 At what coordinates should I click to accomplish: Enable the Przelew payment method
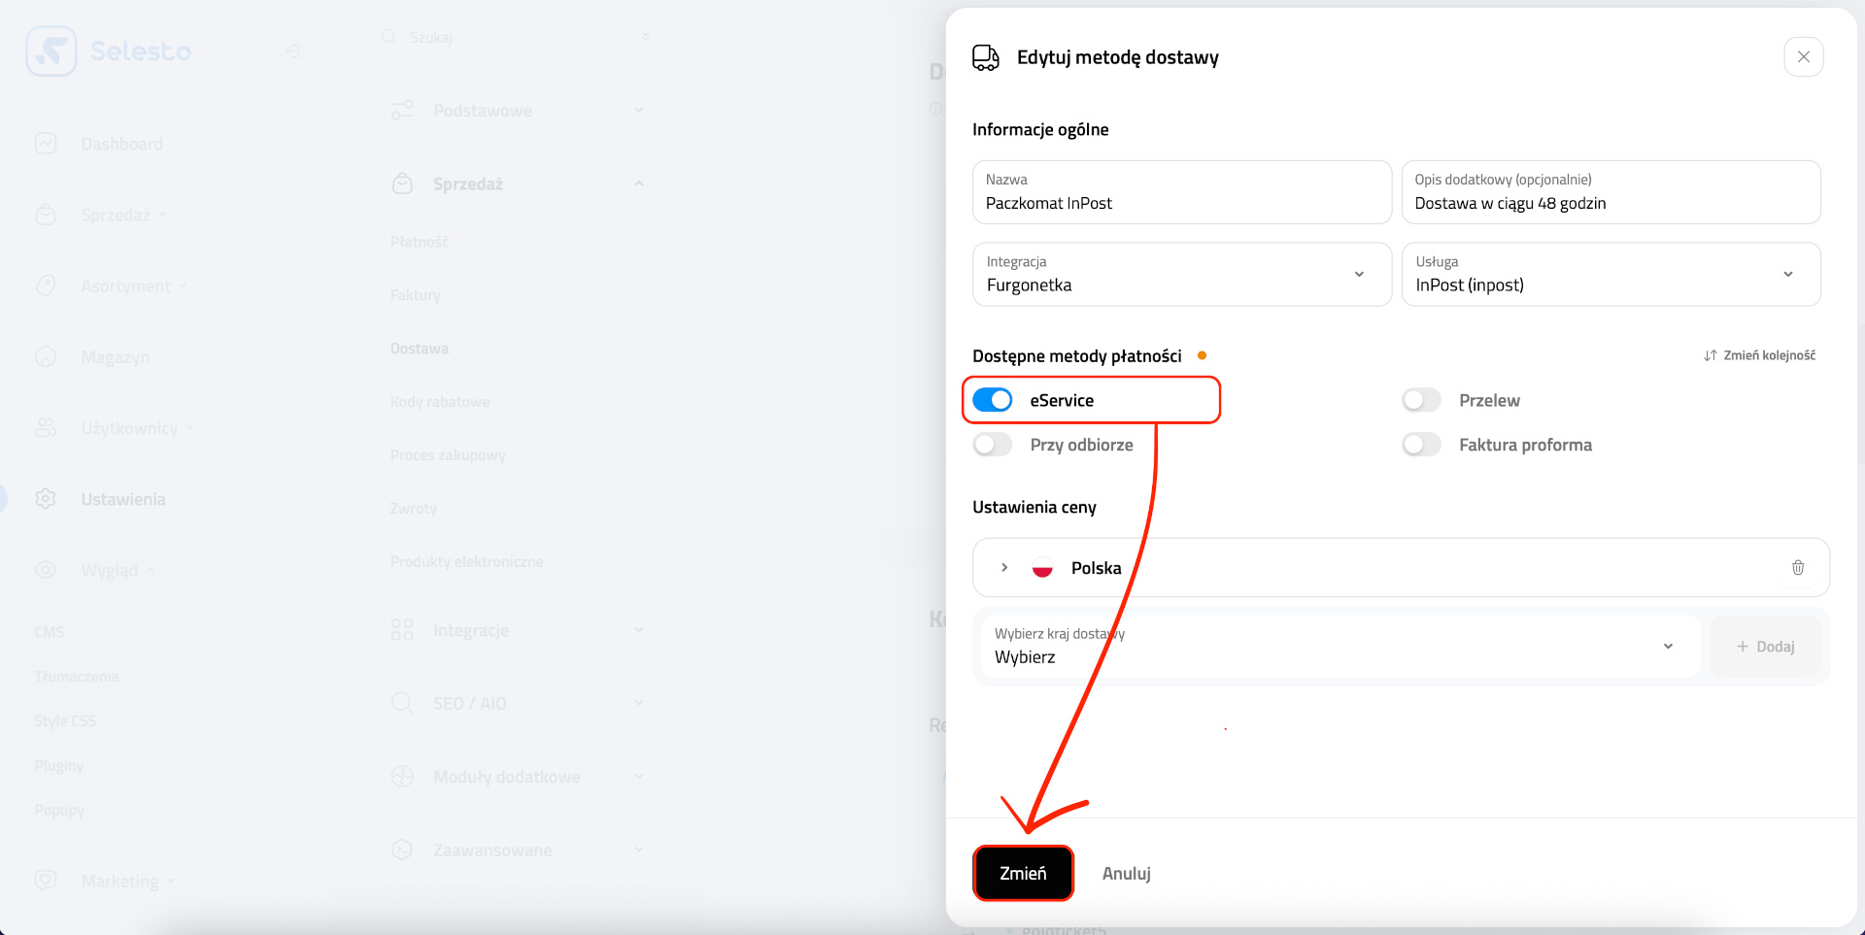pyautogui.click(x=1420, y=399)
